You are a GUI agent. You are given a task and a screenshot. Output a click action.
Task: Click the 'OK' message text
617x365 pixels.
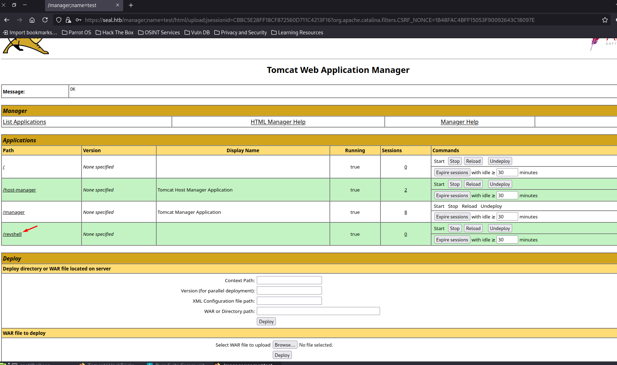73,89
